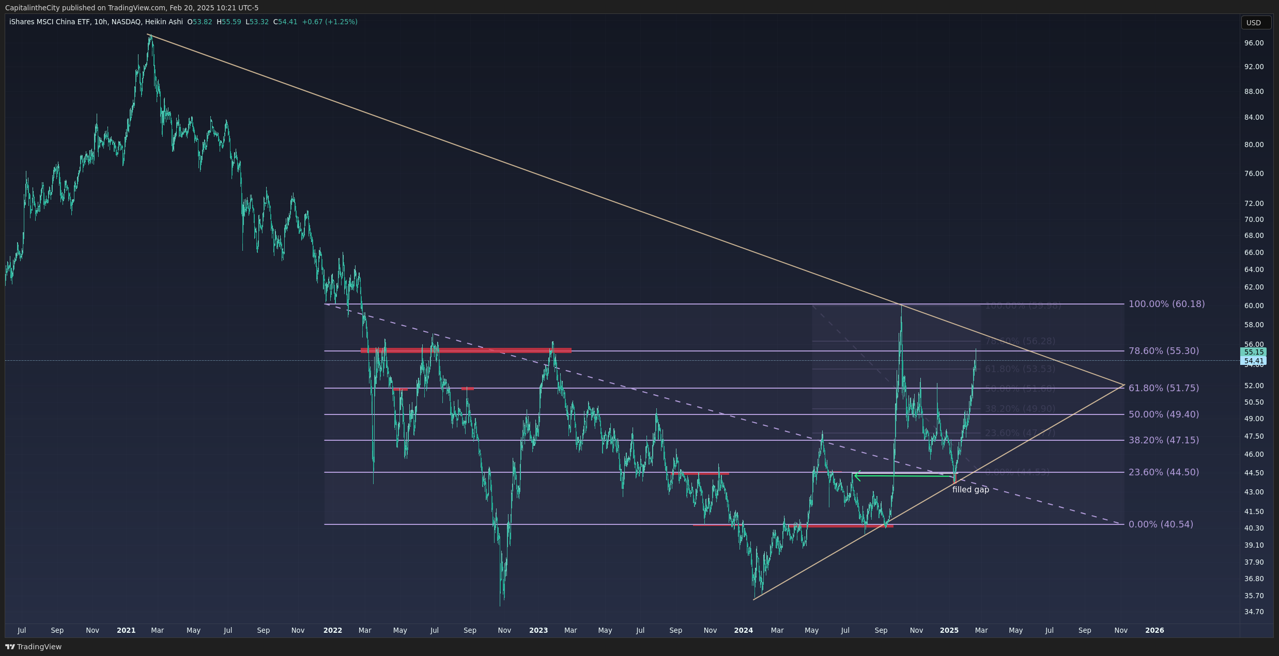Click the 2021 time axis label
1279x656 pixels.
[126, 630]
